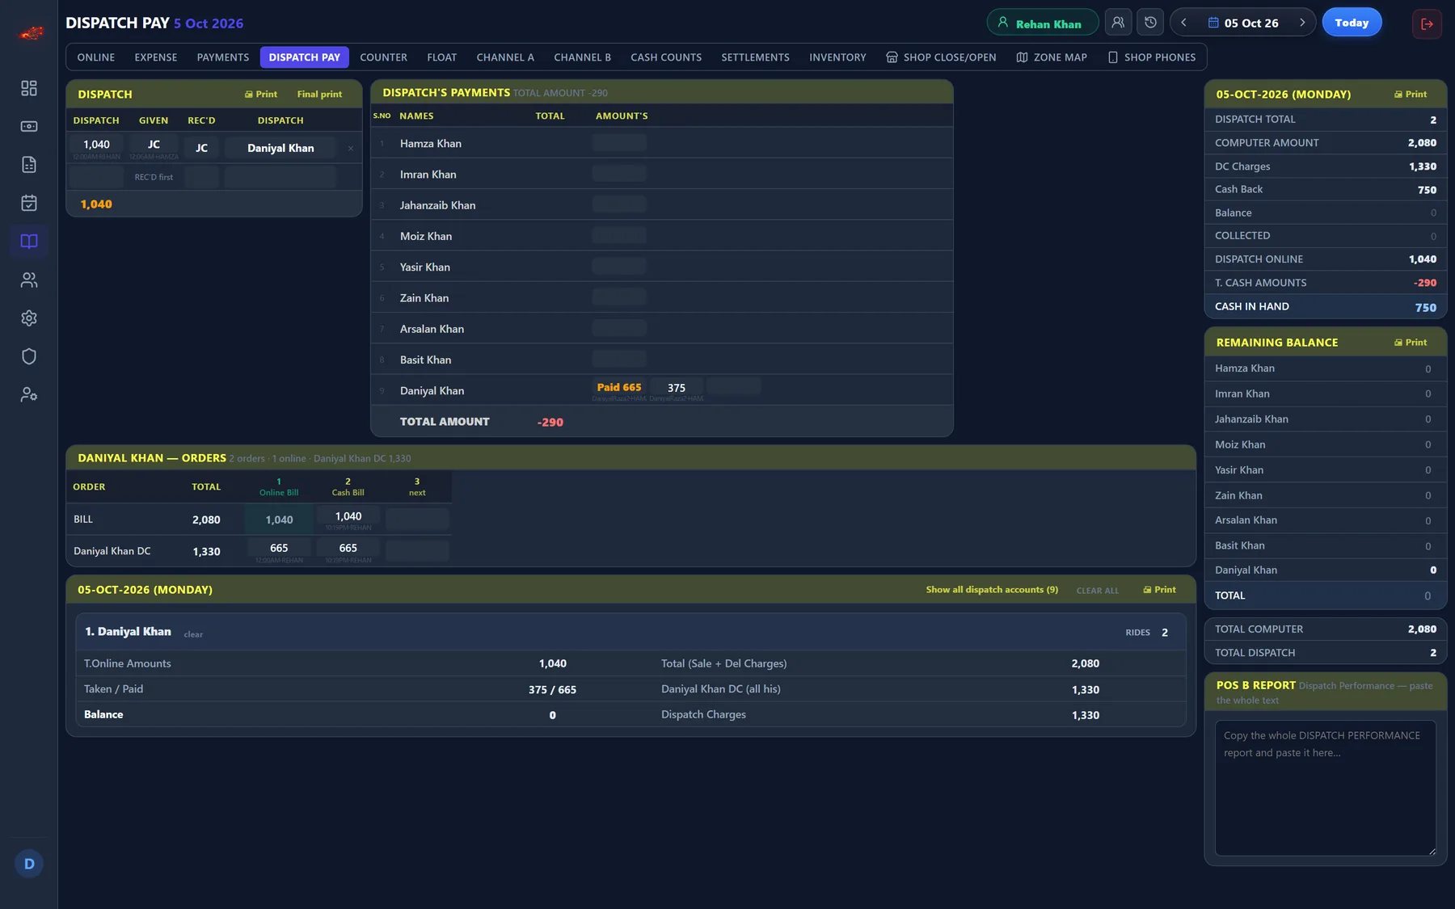Open the 05 Oct 26 date picker

[x=1243, y=23]
